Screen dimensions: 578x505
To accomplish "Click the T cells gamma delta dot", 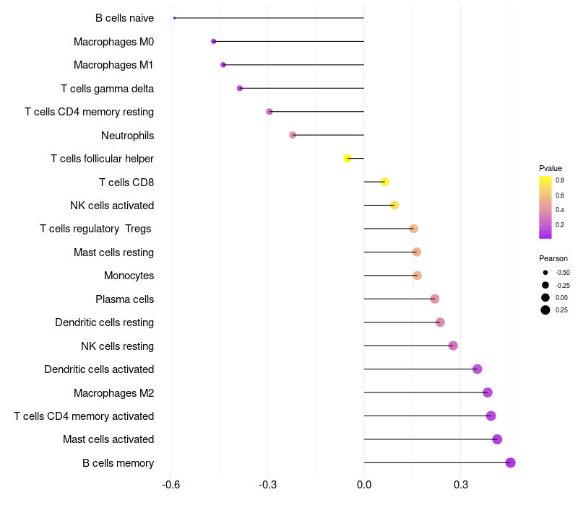I will point(240,88).
